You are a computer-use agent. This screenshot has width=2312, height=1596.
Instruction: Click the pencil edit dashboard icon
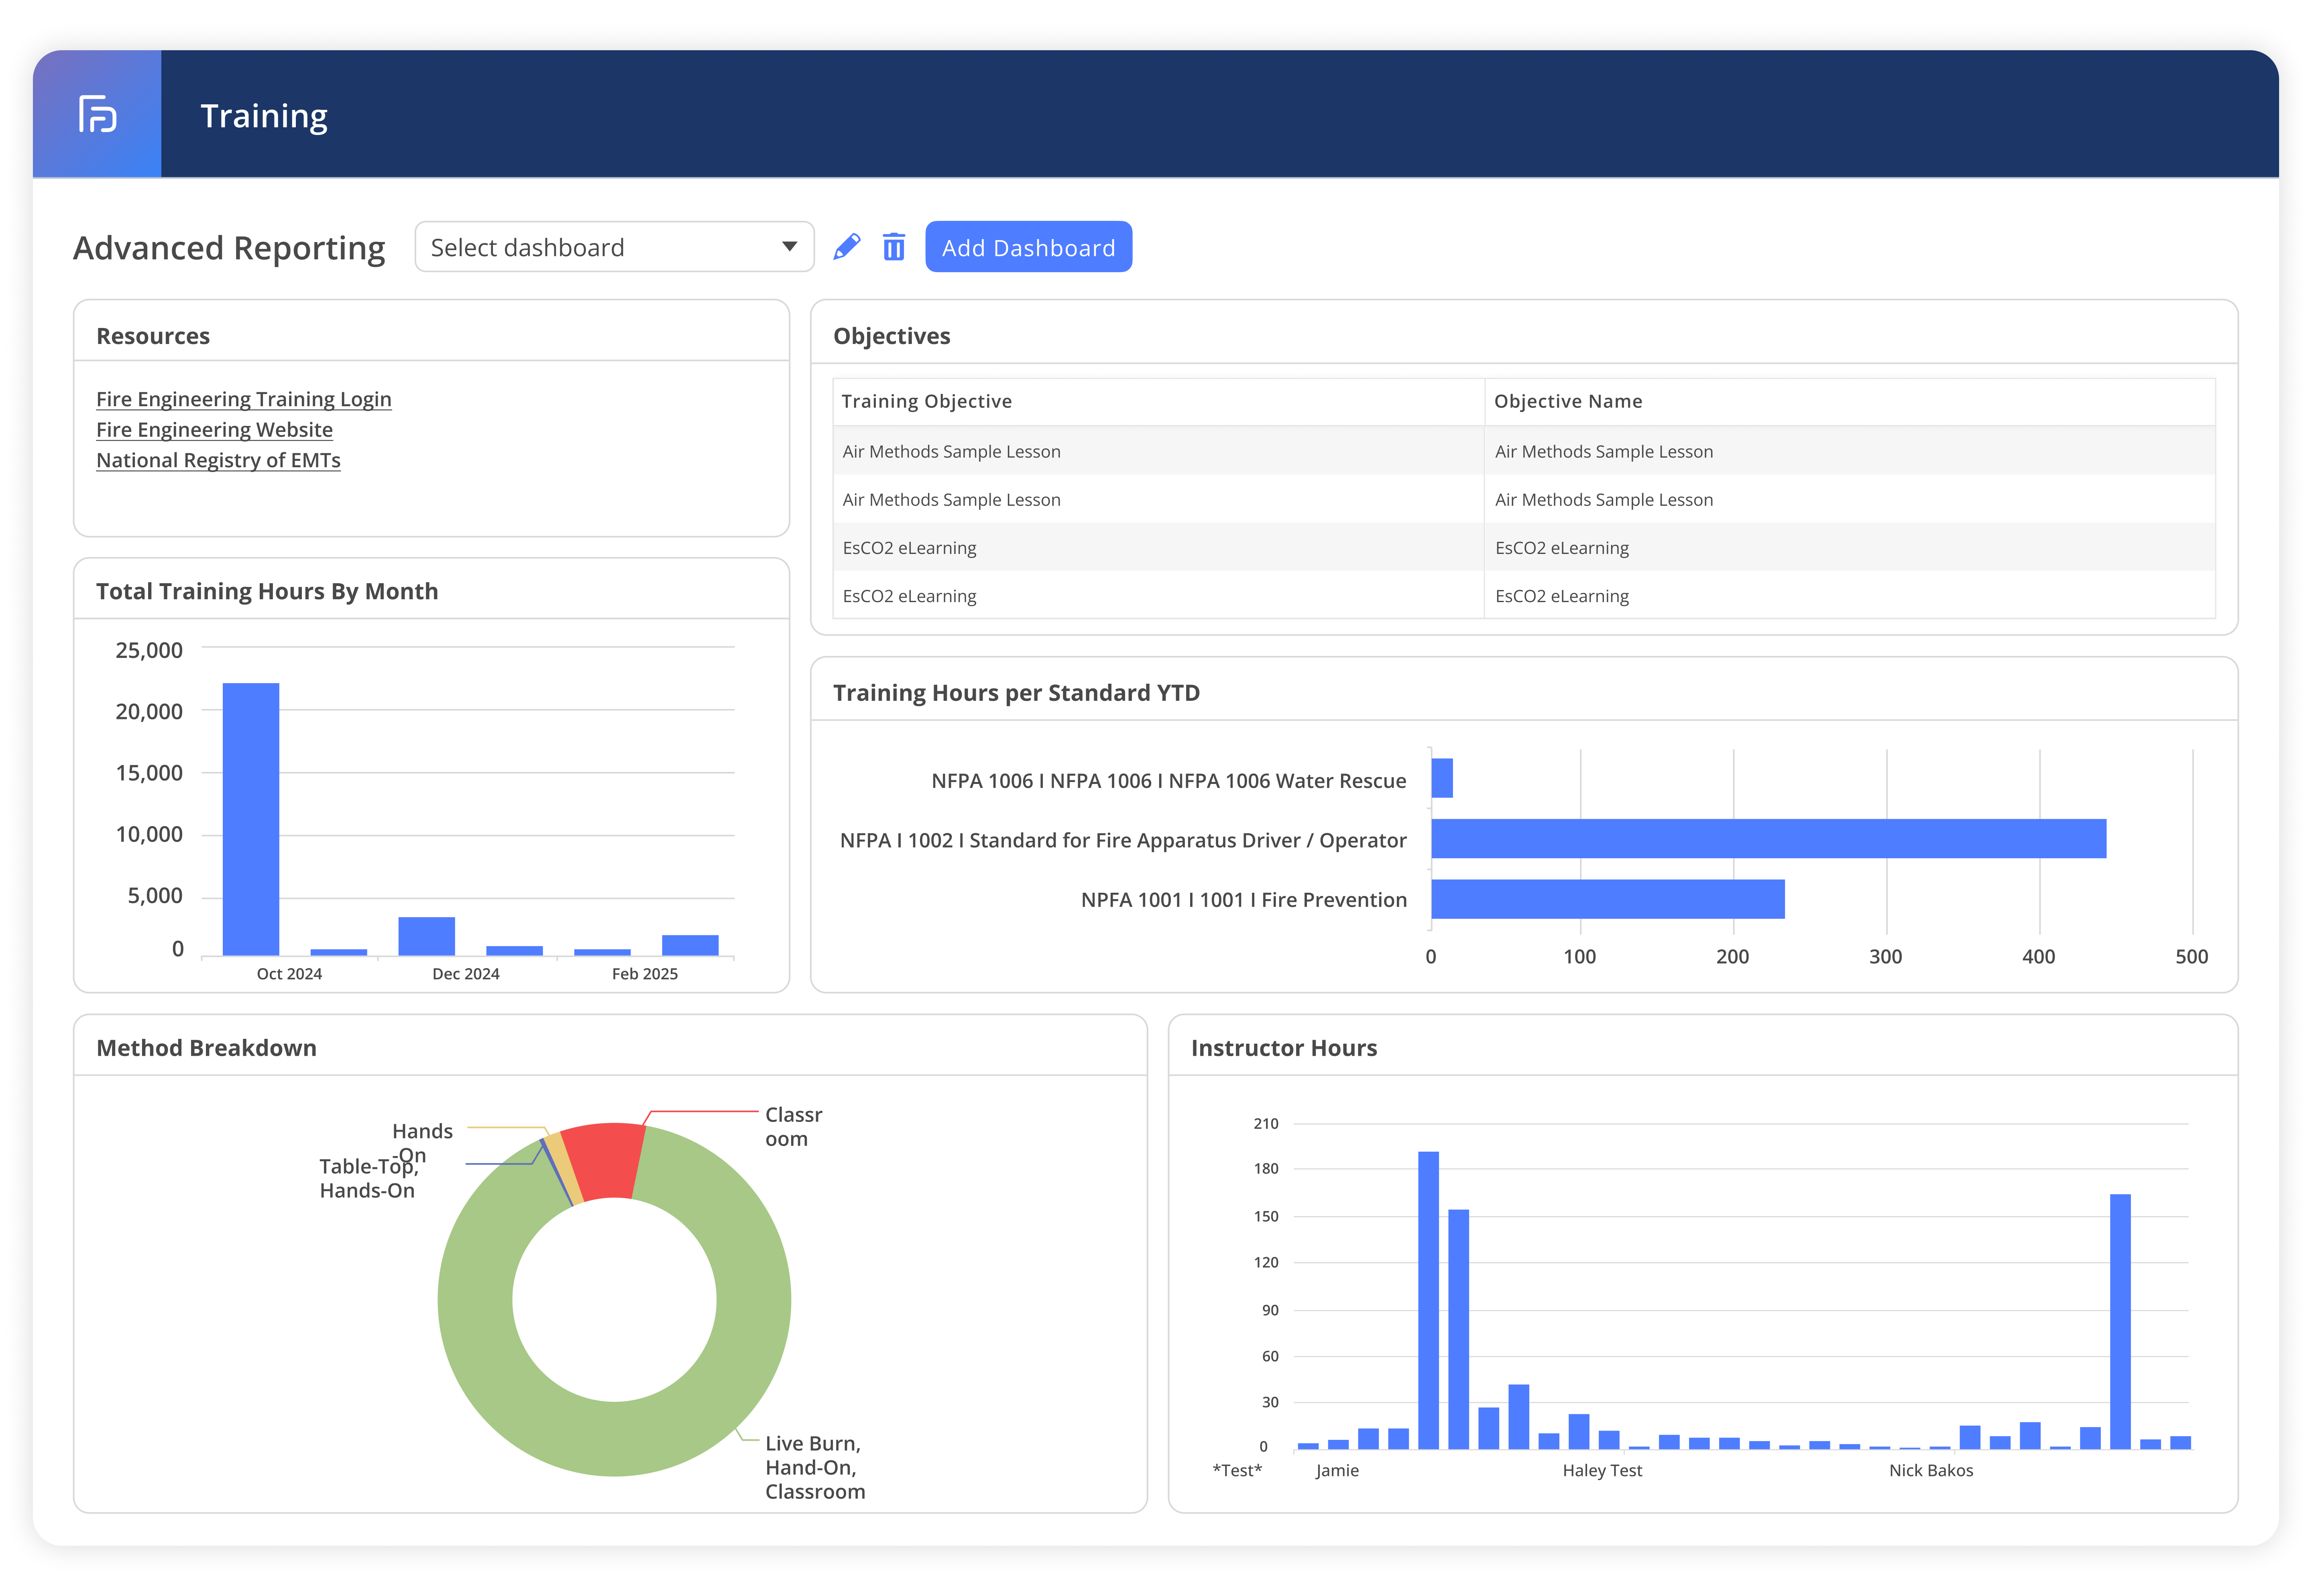click(x=846, y=247)
